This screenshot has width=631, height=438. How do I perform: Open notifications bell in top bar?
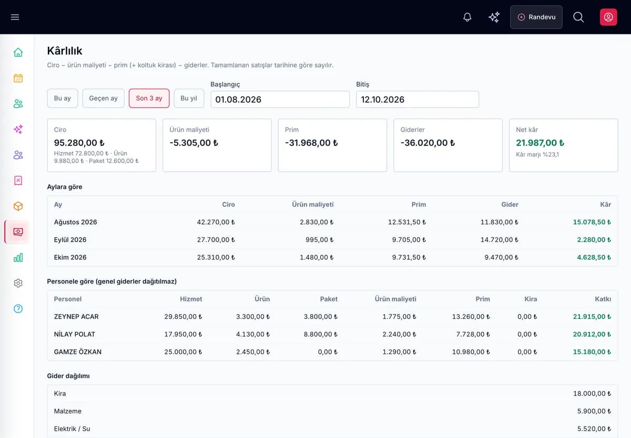[x=467, y=17]
